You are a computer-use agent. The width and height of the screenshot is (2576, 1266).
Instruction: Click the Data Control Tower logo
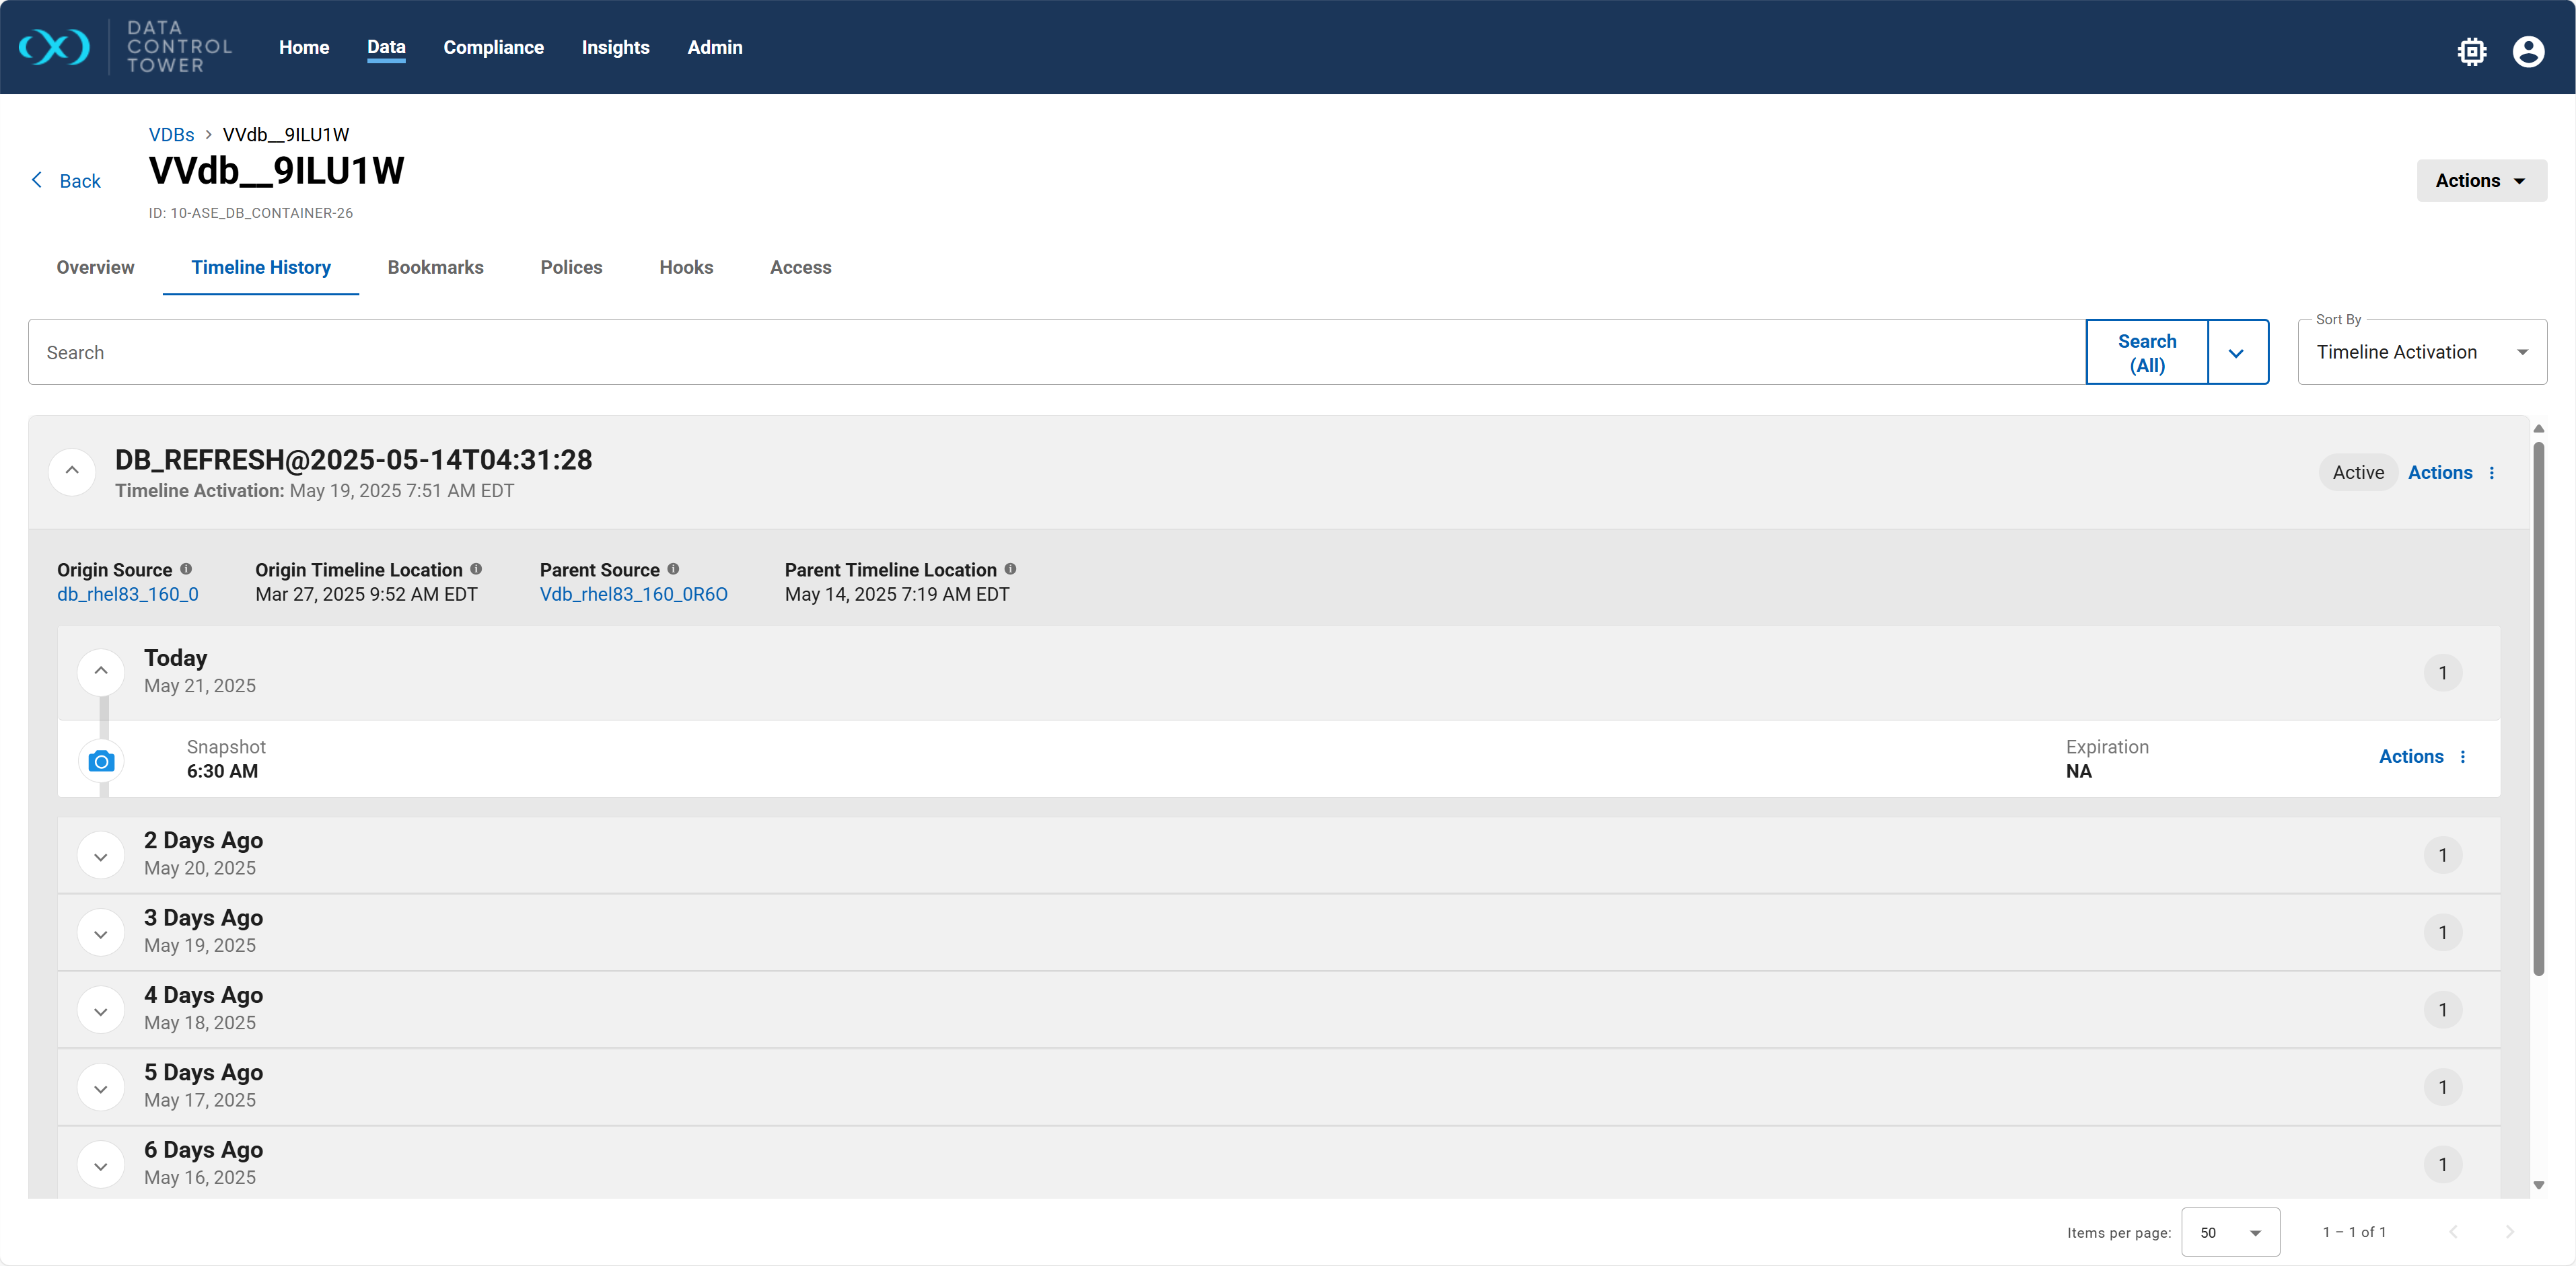pyautogui.click(x=55, y=47)
